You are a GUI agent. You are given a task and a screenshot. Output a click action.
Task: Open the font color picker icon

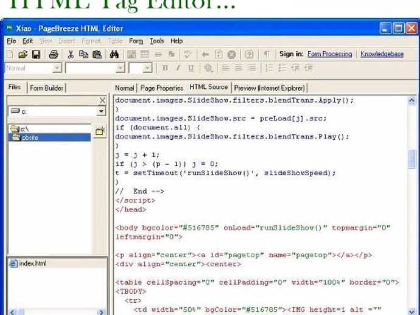pyautogui.click(x=208, y=68)
